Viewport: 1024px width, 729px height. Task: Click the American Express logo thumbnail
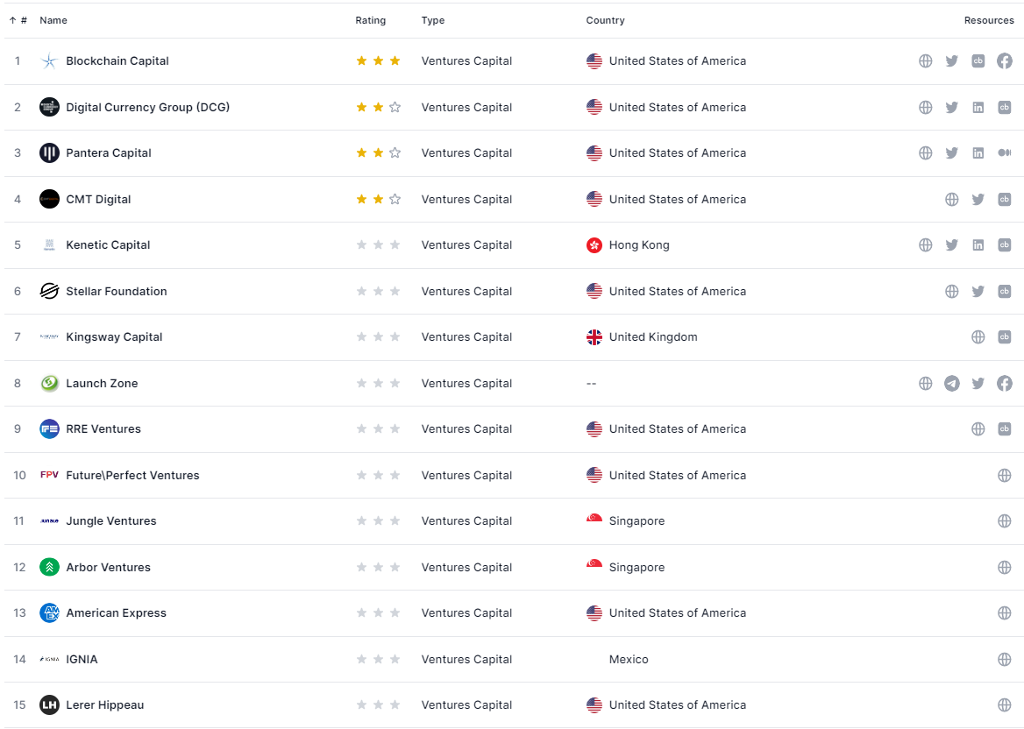49,613
